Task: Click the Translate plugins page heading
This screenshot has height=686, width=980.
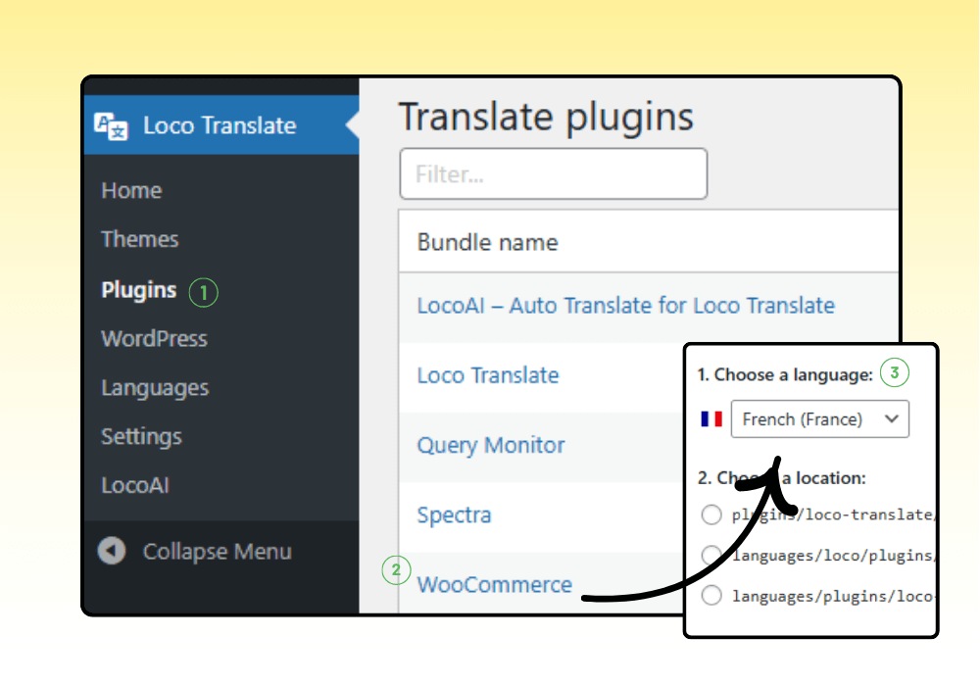Action: tap(546, 117)
